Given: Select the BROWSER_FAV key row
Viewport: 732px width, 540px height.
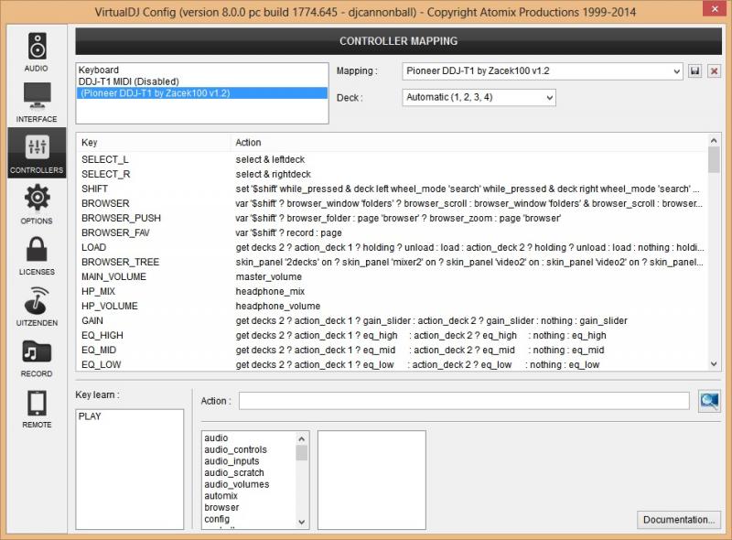Looking at the screenshot, I should pos(392,232).
